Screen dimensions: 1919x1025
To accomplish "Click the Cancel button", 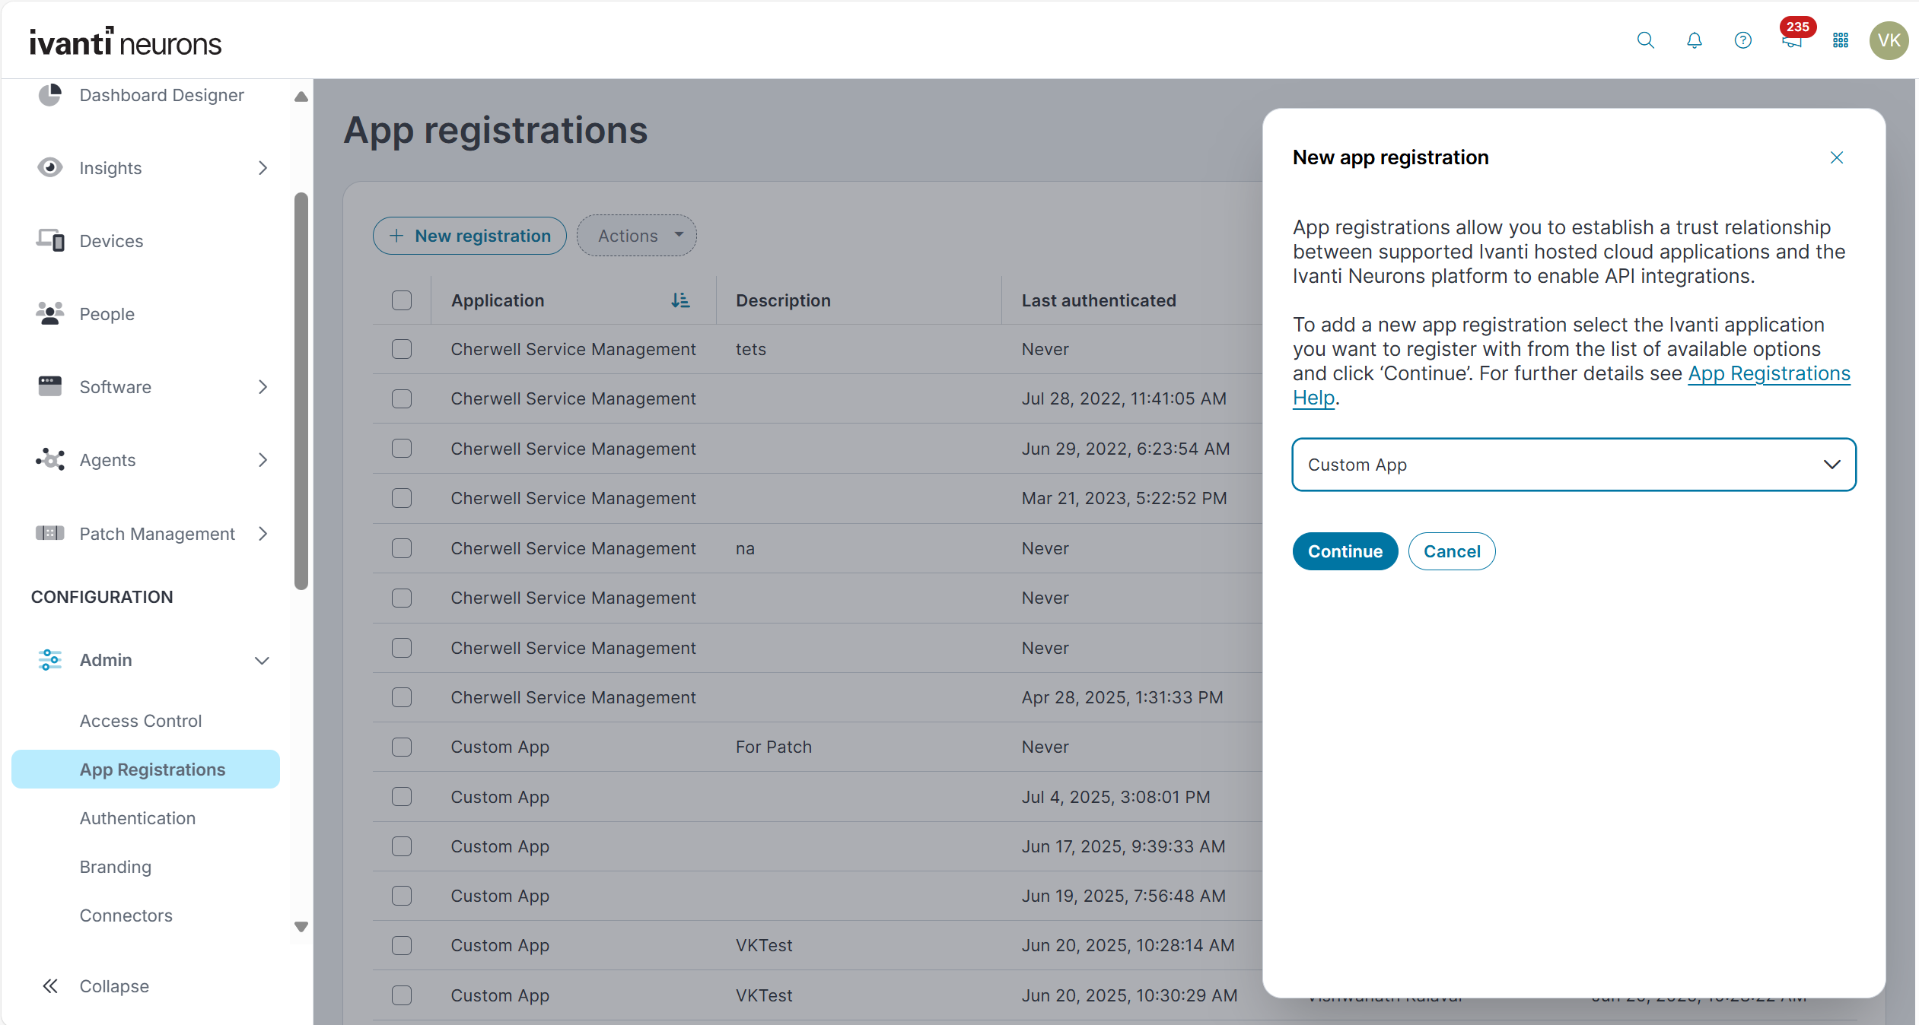I will click(x=1452, y=551).
